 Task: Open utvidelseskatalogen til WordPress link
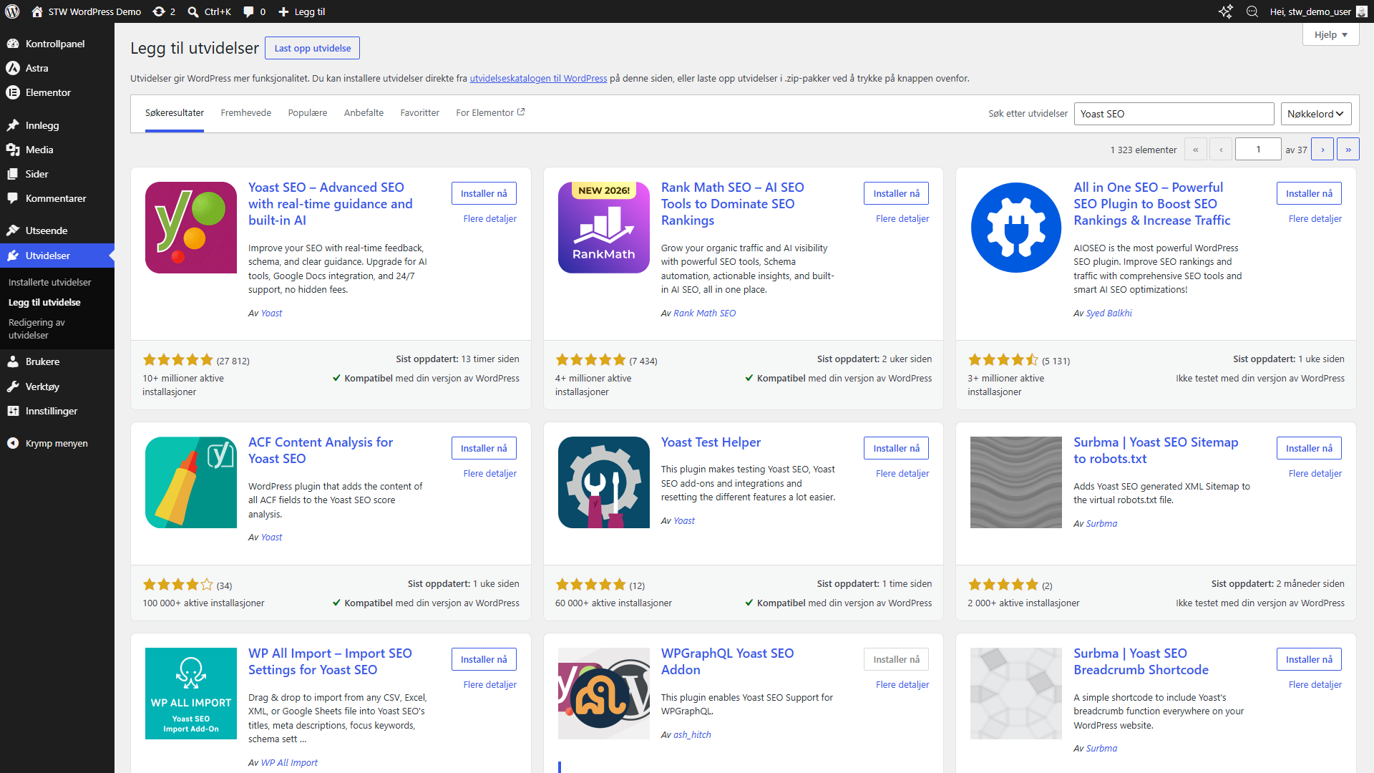pos(538,79)
